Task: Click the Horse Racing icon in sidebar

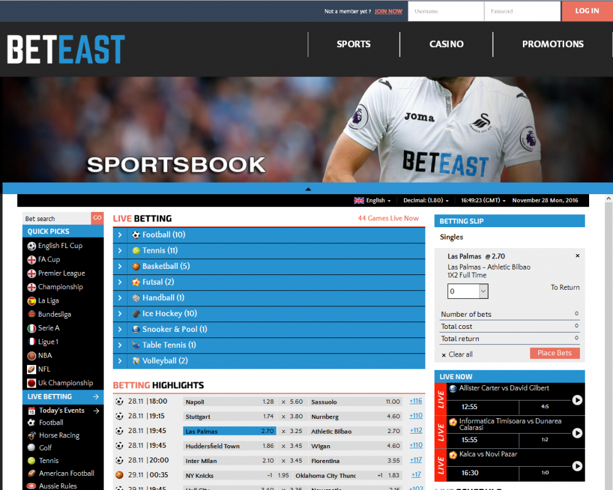Action: point(32,435)
